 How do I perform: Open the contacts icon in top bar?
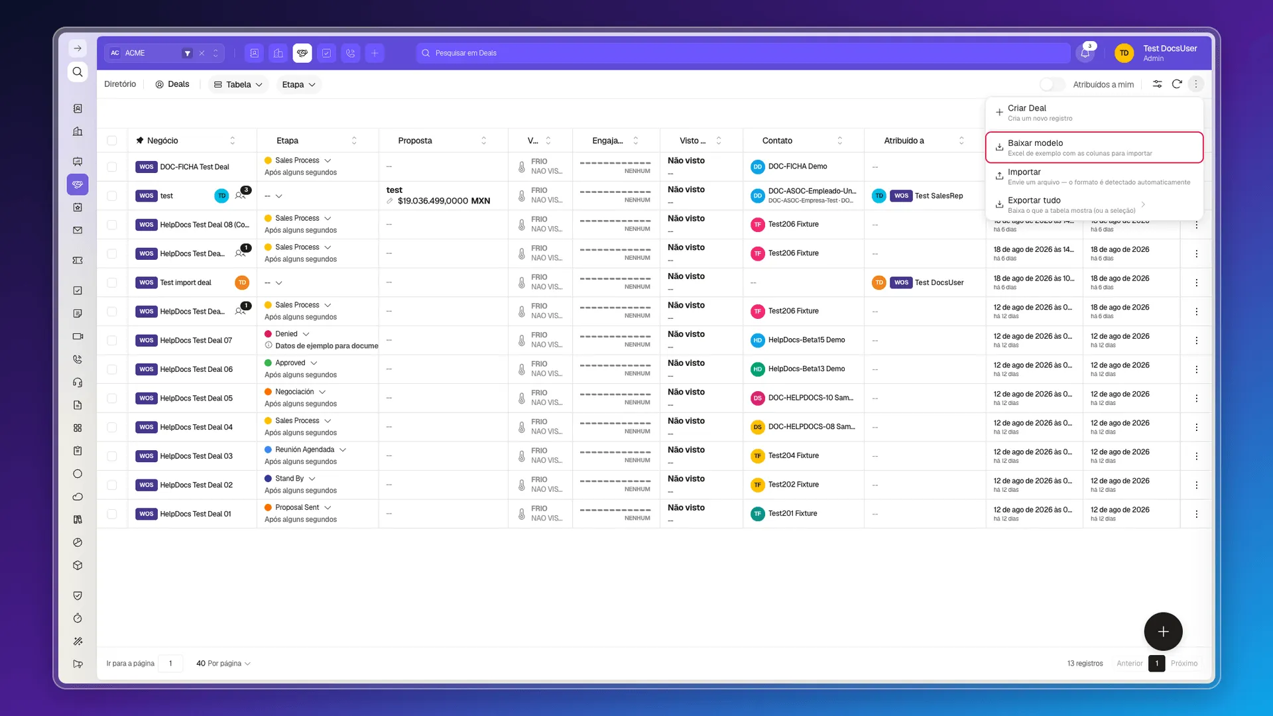click(x=254, y=53)
